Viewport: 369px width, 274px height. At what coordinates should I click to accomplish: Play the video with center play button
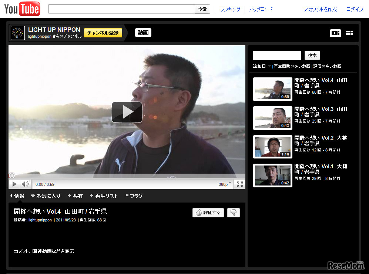point(127,112)
